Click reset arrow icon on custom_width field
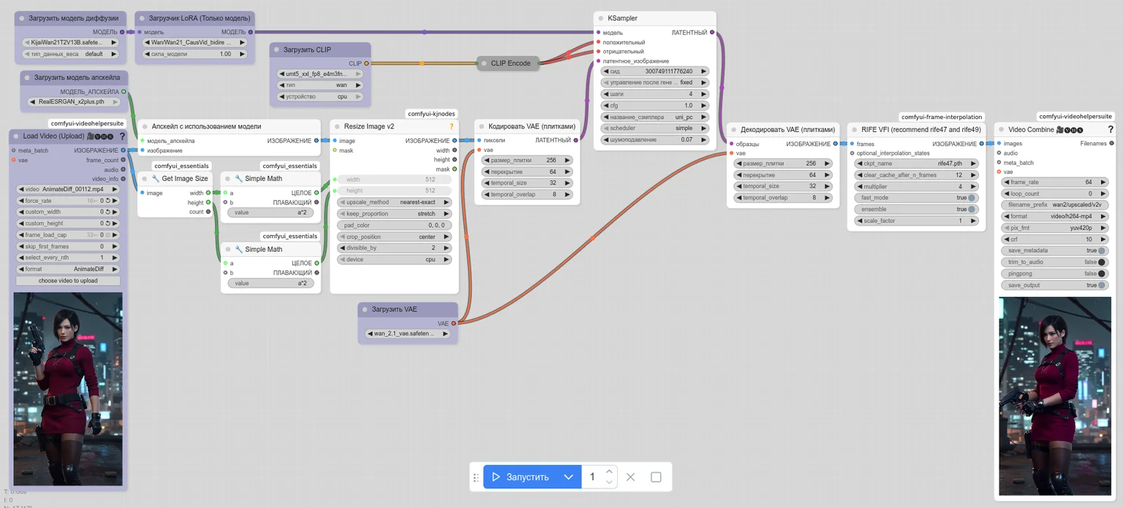Viewport: 1123px width, 508px height. point(107,212)
